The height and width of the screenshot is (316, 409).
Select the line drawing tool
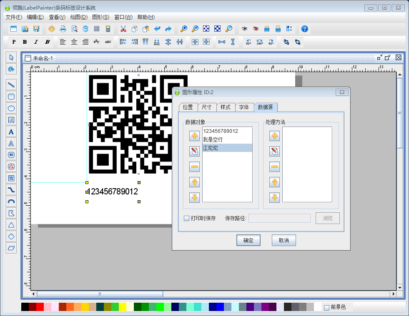11,85
